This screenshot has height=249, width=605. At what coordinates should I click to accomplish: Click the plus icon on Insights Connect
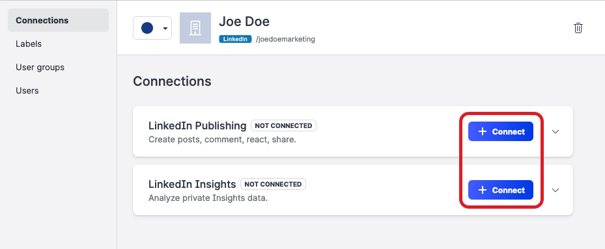[x=483, y=190]
